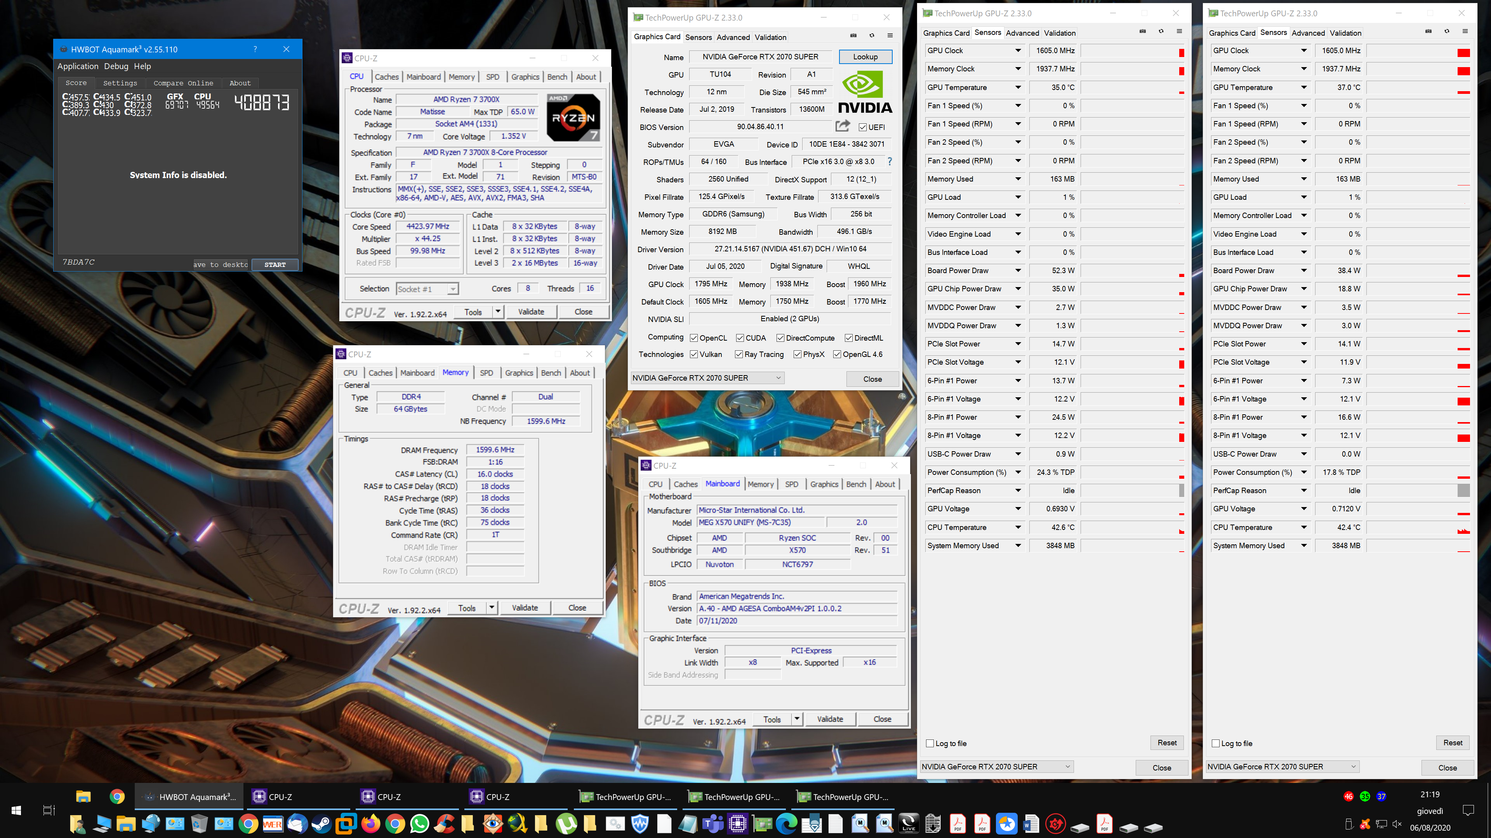Toggle the CUDA checkbox

pos(740,338)
